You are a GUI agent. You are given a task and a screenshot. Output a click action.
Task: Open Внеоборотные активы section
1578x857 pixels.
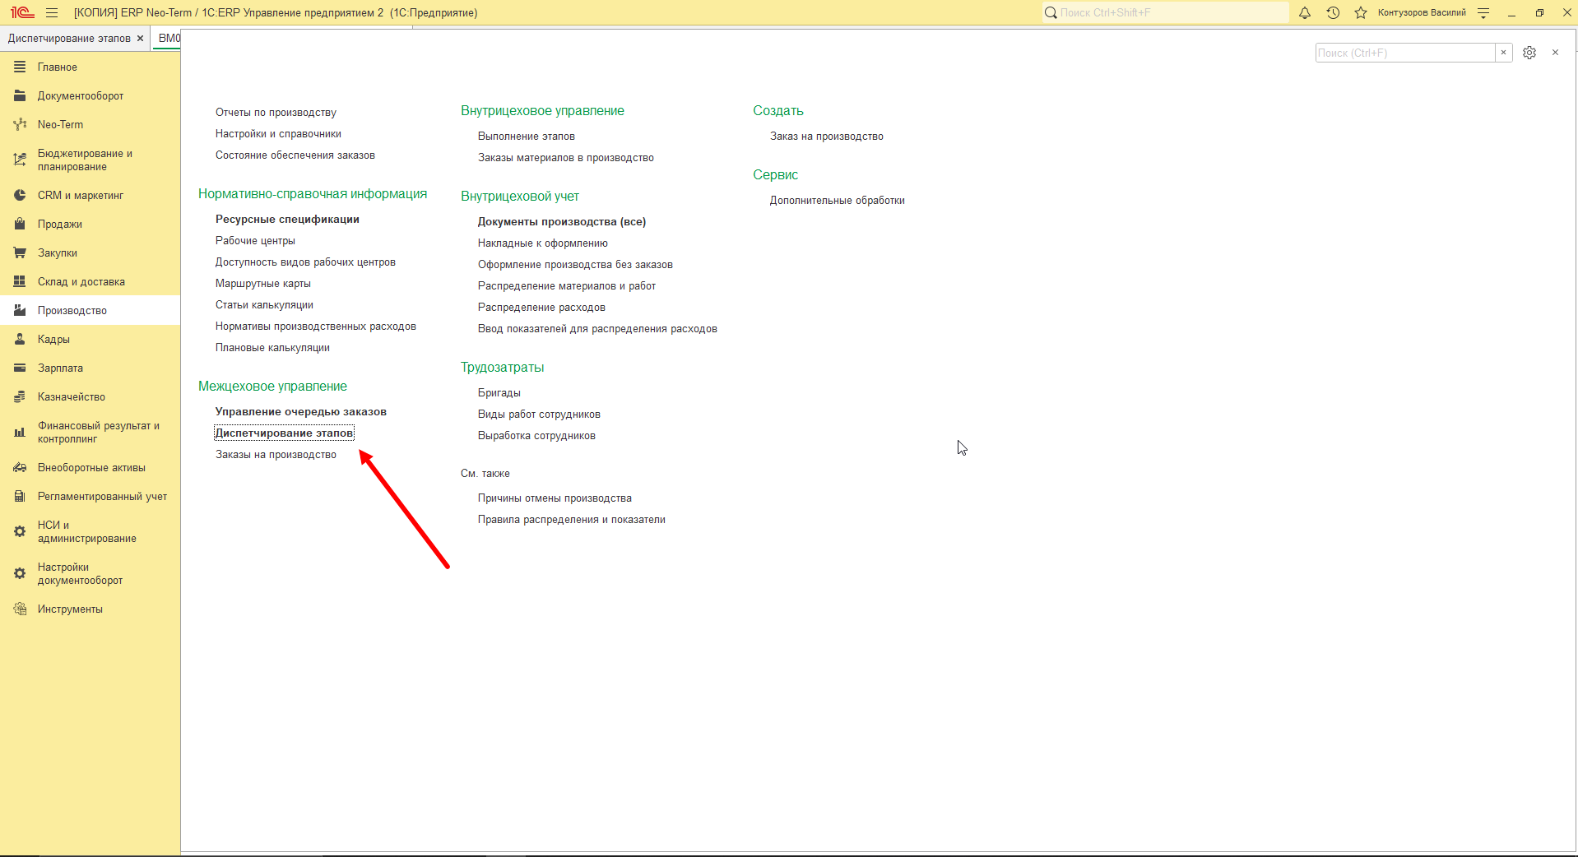[90, 468]
